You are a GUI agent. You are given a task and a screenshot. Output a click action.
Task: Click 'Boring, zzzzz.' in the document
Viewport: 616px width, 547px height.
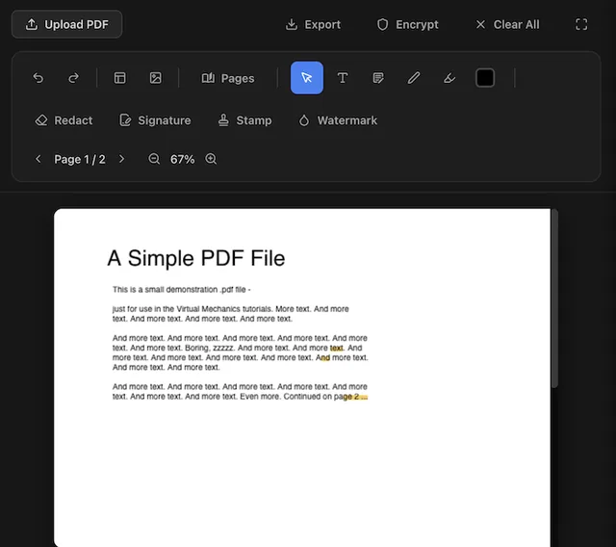click(x=210, y=348)
